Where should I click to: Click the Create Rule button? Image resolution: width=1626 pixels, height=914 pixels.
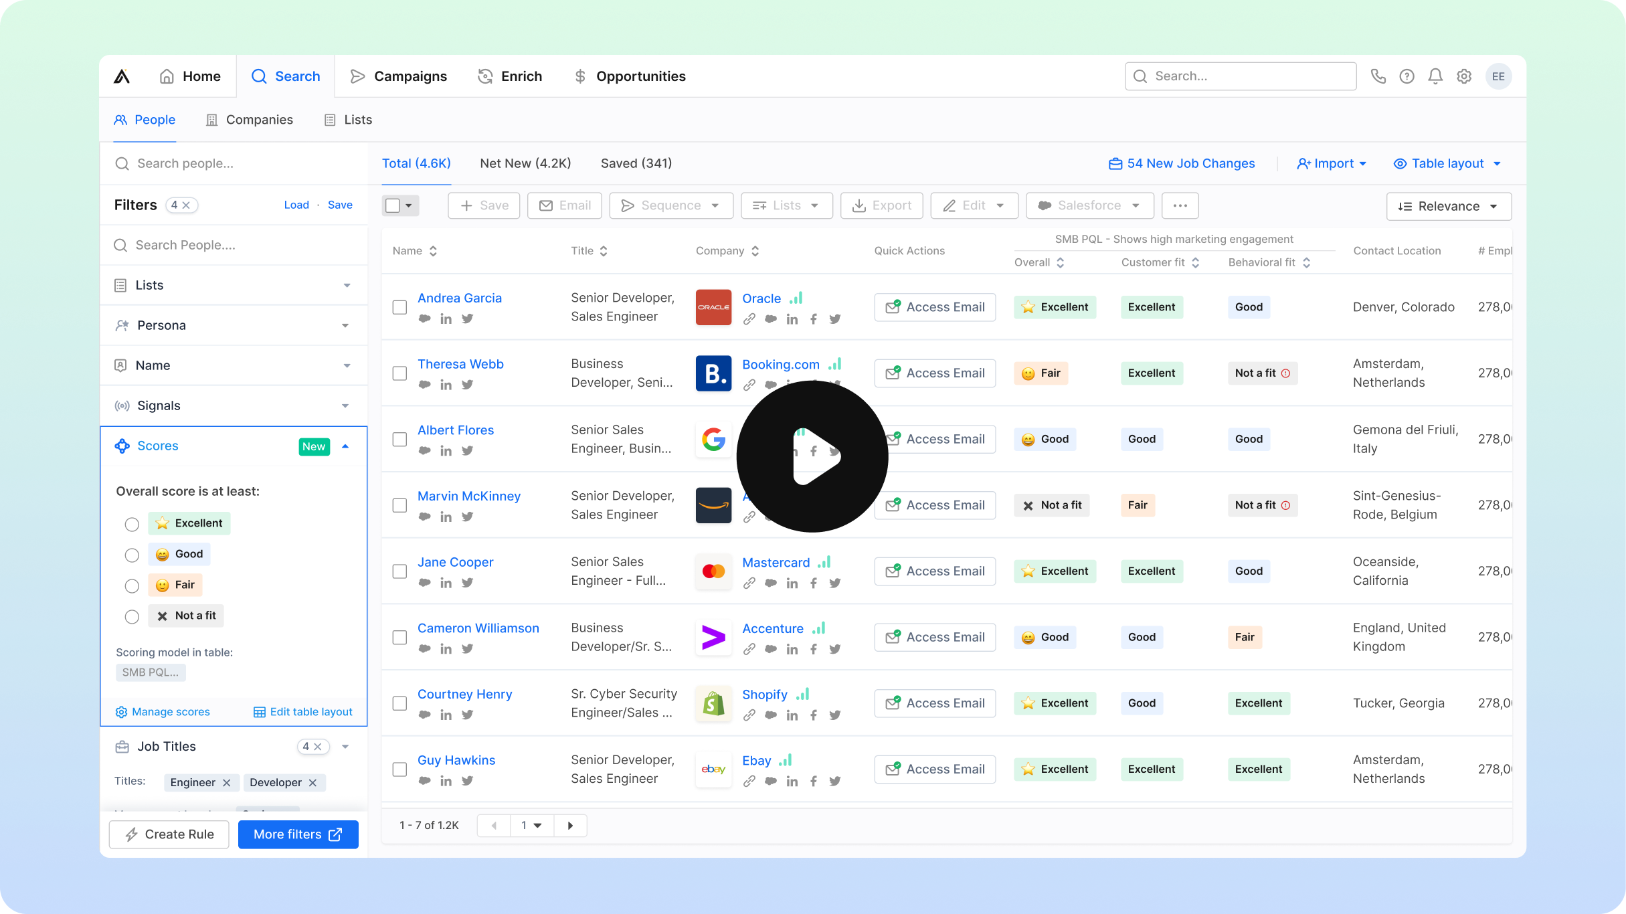coord(169,834)
